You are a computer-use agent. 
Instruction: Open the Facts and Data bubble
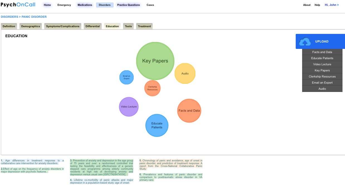[x=189, y=111]
